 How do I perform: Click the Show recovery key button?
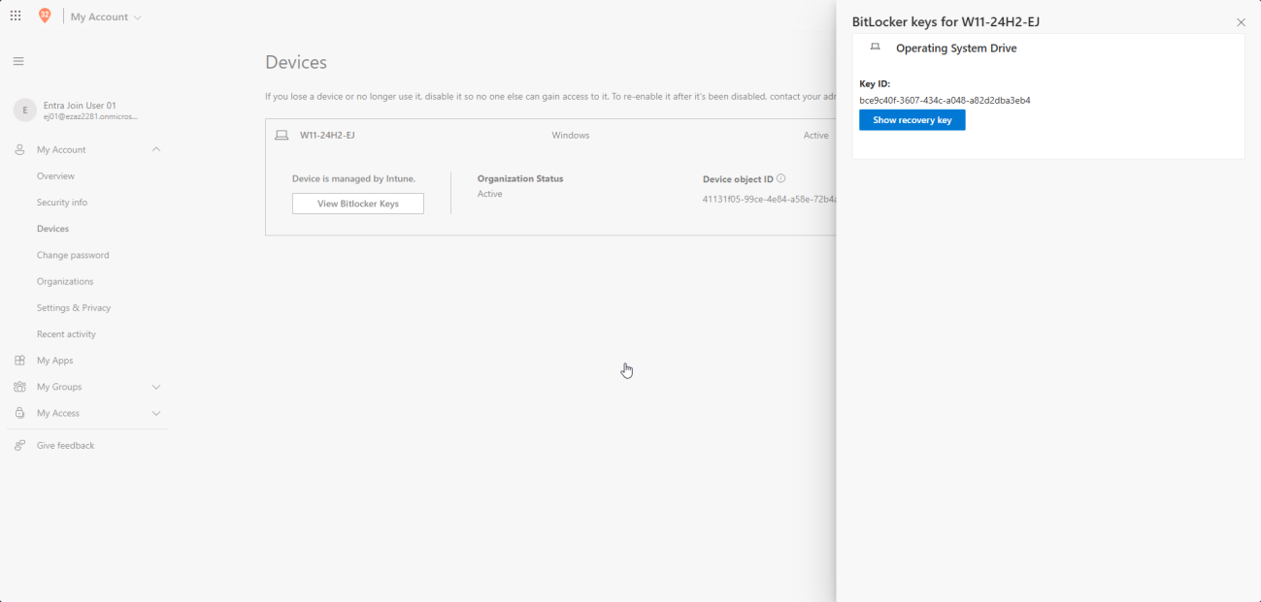tap(912, 120)
